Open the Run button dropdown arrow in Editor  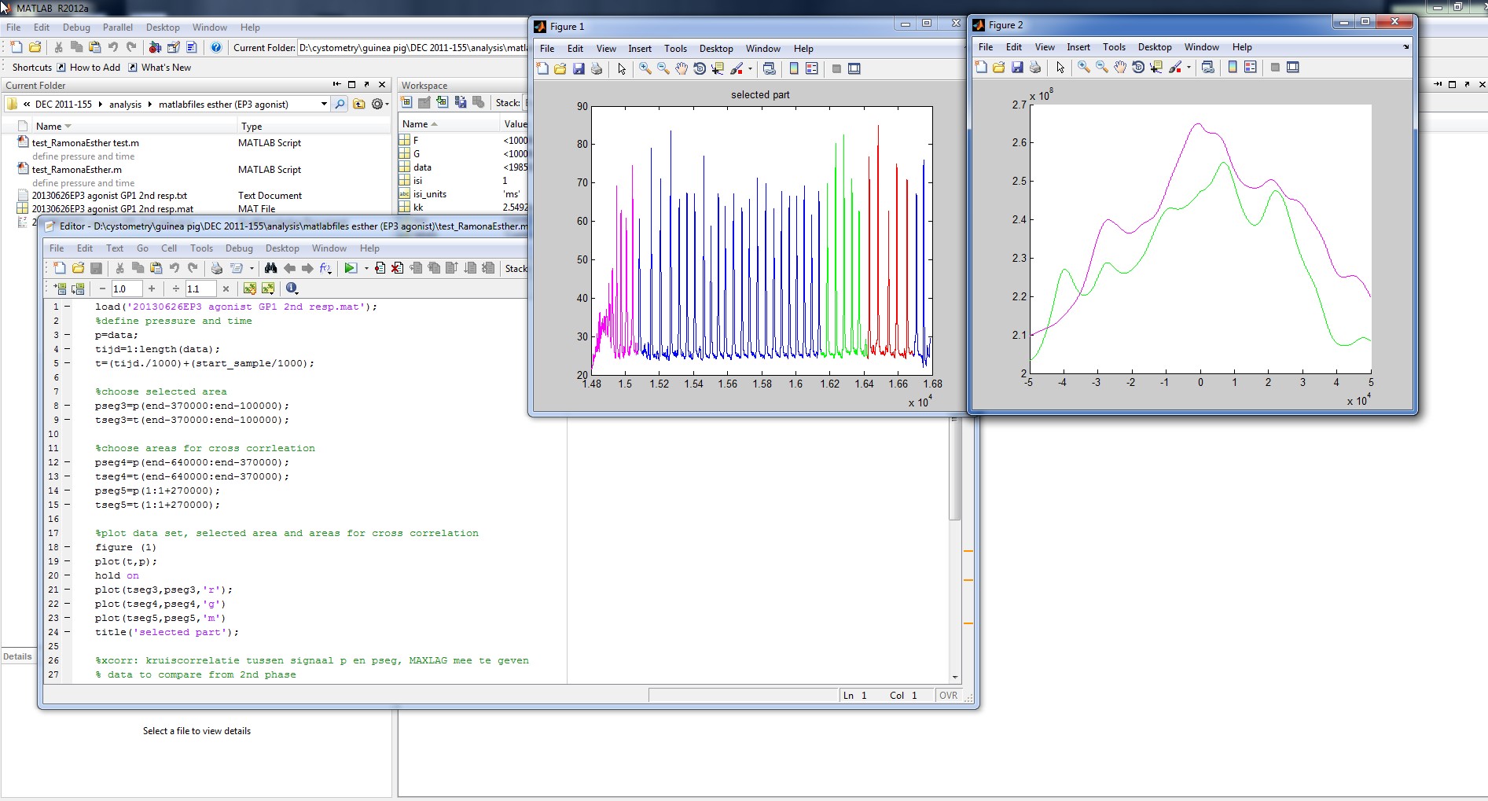pos(366,269)
